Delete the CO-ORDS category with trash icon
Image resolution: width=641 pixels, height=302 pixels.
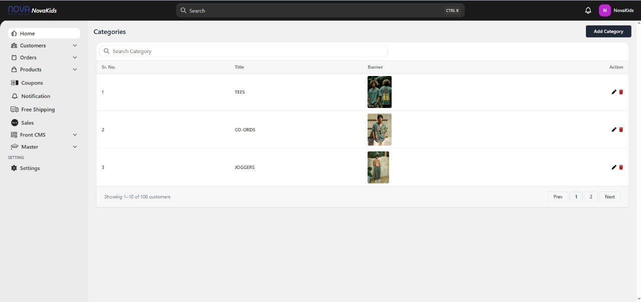pyautogui.click(x=621, y=129)
